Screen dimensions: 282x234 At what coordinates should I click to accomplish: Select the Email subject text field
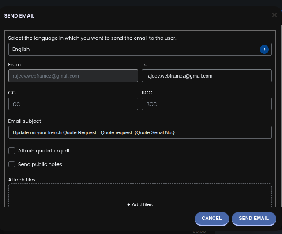click(x=140, y=132)
